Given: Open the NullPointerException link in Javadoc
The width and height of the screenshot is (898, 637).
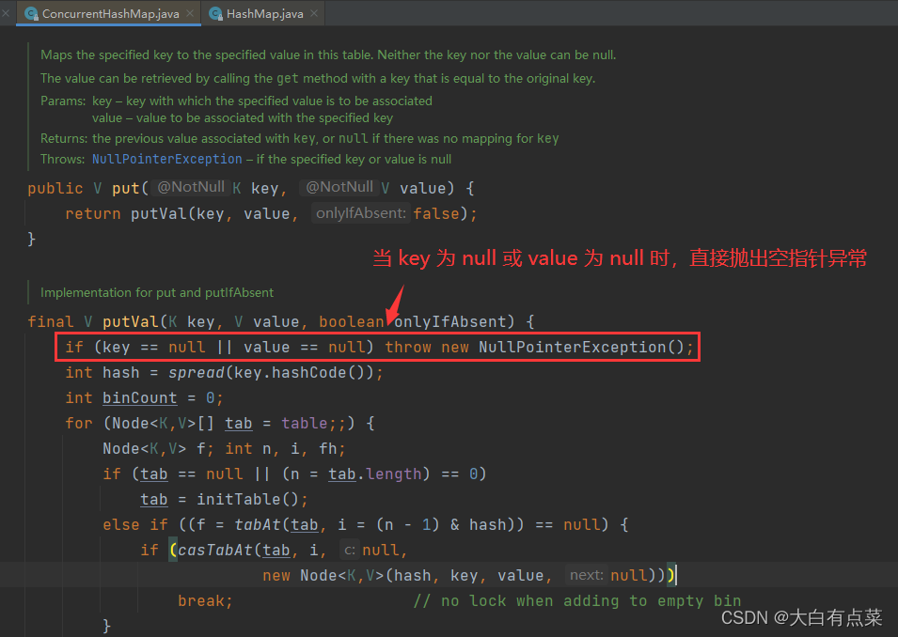Looking at the screenshot, I should click(167, 159).
